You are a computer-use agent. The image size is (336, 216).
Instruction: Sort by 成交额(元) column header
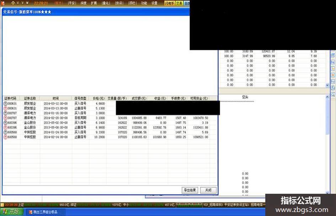[139, 98]
